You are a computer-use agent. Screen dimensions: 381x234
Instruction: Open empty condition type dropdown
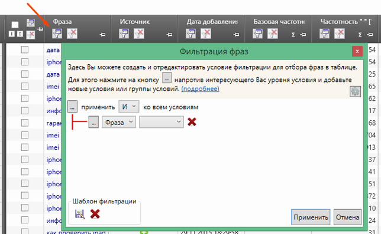pyautogui.click(x=162, y=122)
